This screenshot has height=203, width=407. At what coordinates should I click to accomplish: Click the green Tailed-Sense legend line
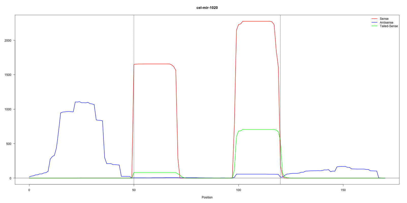(374, 26)
